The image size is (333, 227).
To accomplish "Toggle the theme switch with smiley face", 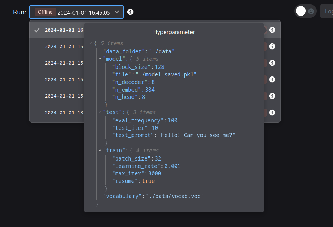I will click(x=305, y=11).
